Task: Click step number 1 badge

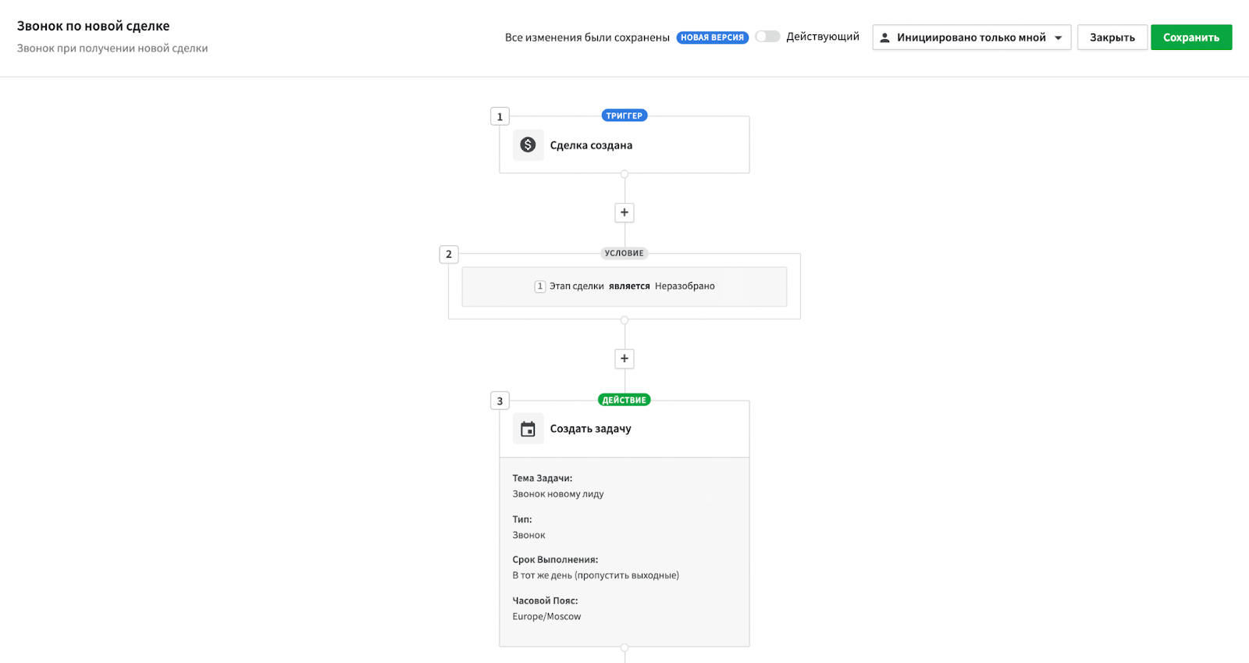Action: pyautogui.click(x=500, y=117)
